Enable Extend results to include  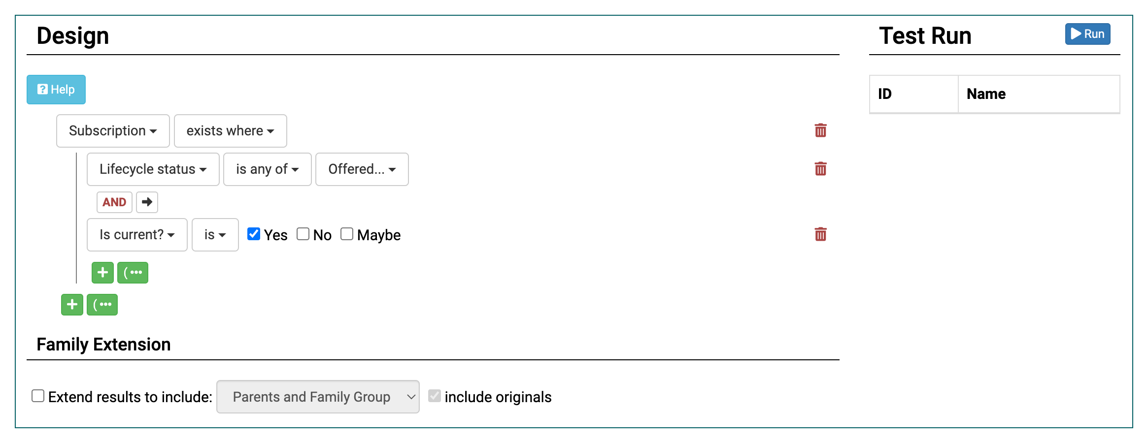[38, 396]
